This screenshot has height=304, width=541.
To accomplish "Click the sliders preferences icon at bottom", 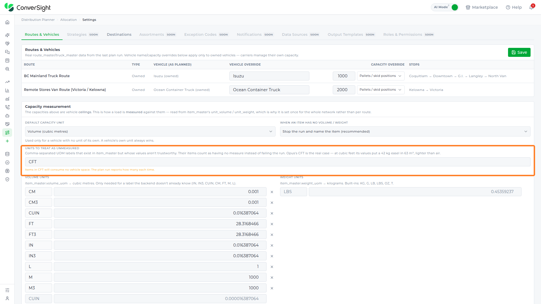I will click(x=7, y=290).
